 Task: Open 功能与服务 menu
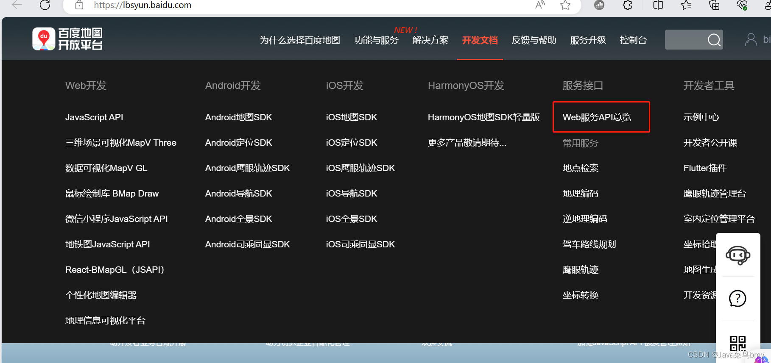(376, 40)
